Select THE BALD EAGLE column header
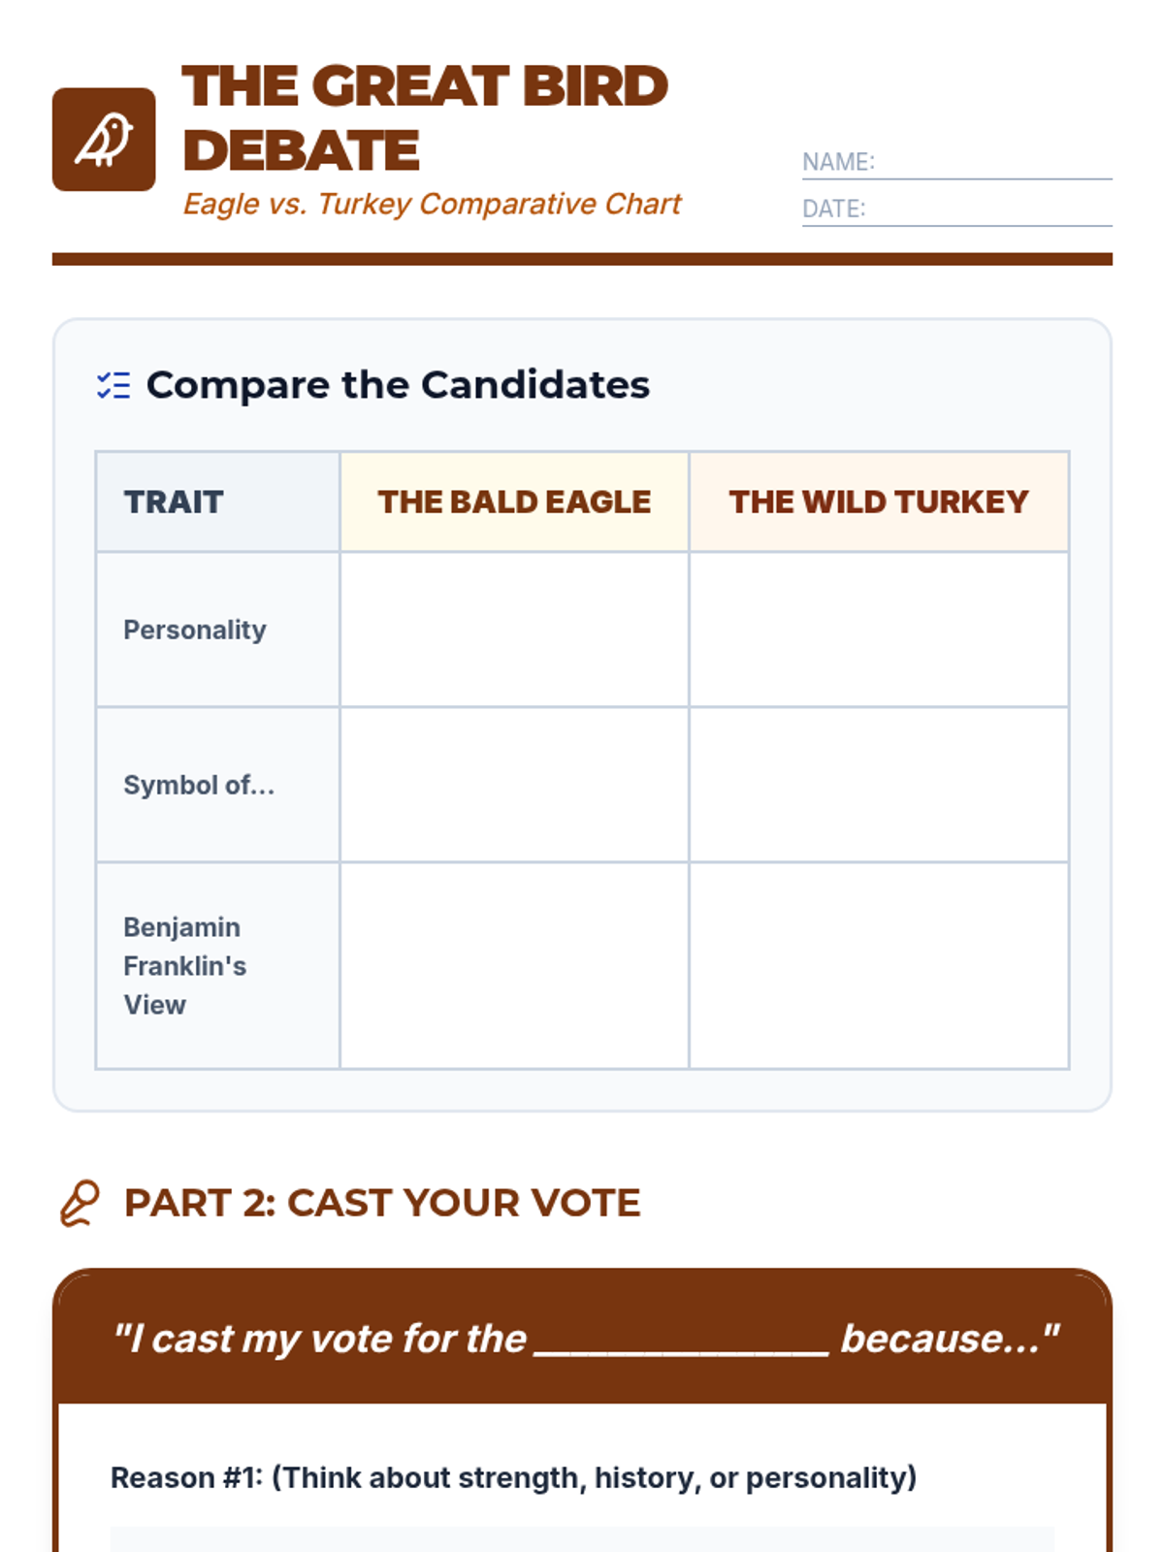This screenshot has width=1164, height=1552. (514, 501)
